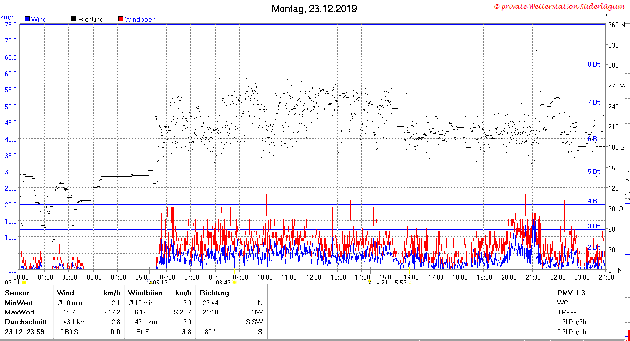Click the 5 Bft threshold label

coord(594,171)
